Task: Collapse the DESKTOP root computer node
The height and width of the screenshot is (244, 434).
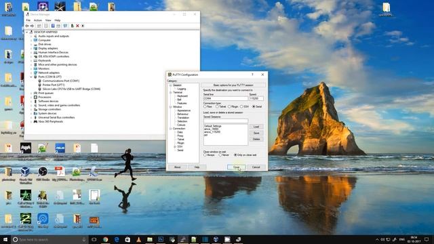Action: pyautogui.click(x=27, y=32)
